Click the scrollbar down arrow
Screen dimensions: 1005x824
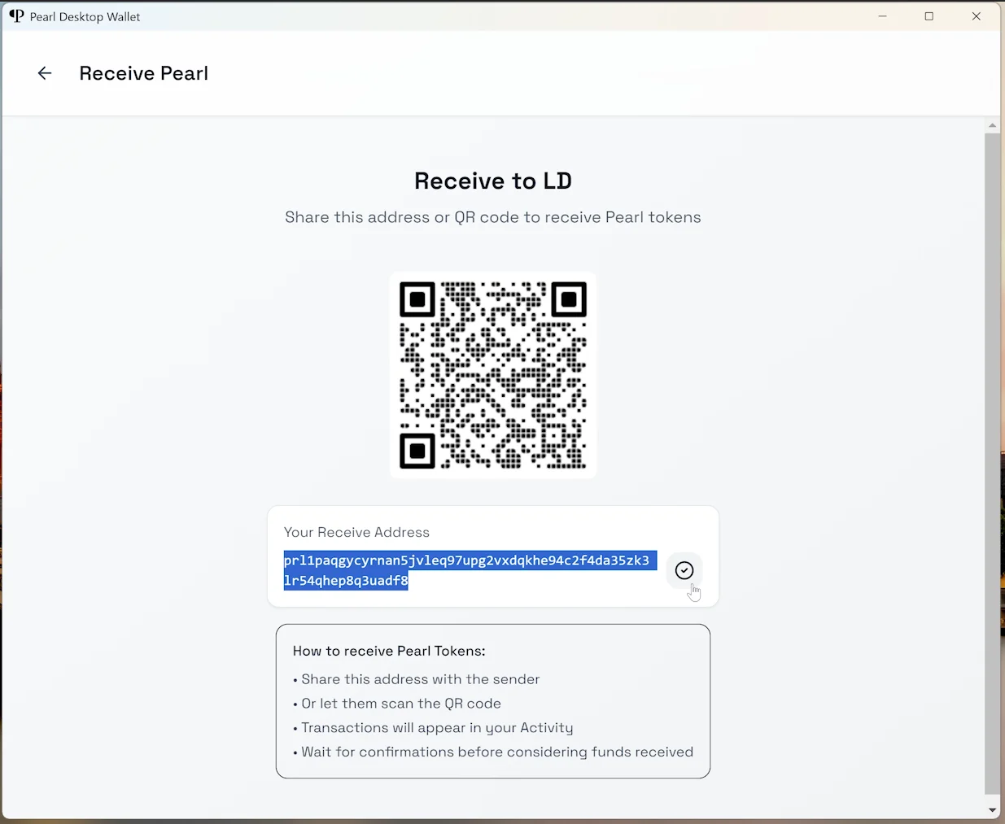click(x=992, y=810)
